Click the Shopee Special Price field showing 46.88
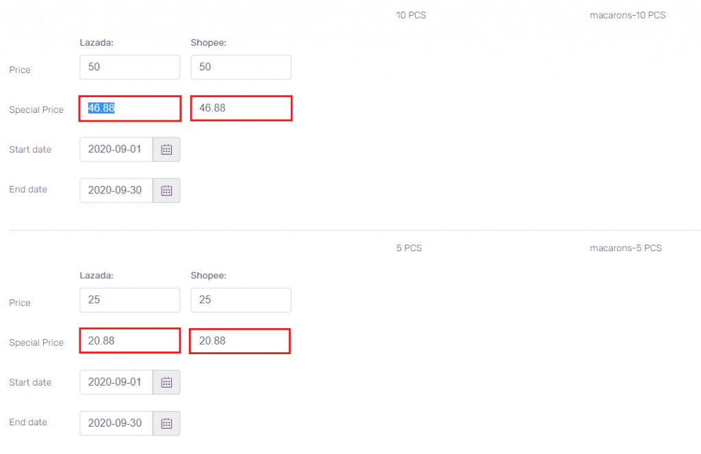 (240, 107)
